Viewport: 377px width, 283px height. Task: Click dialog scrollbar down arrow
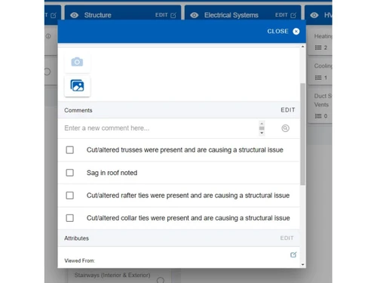302,264
